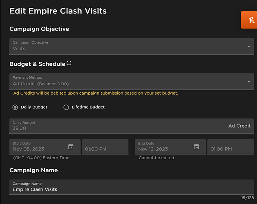Expand the Payment Method dropdown arrow
Screen dimensions: 257x204
[249, 82]
